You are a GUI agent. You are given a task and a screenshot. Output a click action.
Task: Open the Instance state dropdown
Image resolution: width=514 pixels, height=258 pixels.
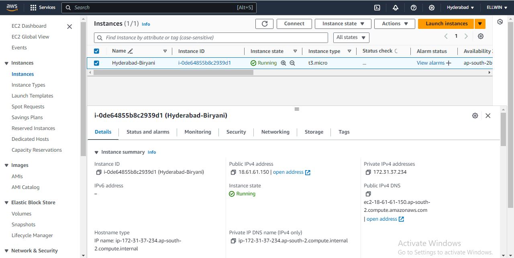point(343,24)
